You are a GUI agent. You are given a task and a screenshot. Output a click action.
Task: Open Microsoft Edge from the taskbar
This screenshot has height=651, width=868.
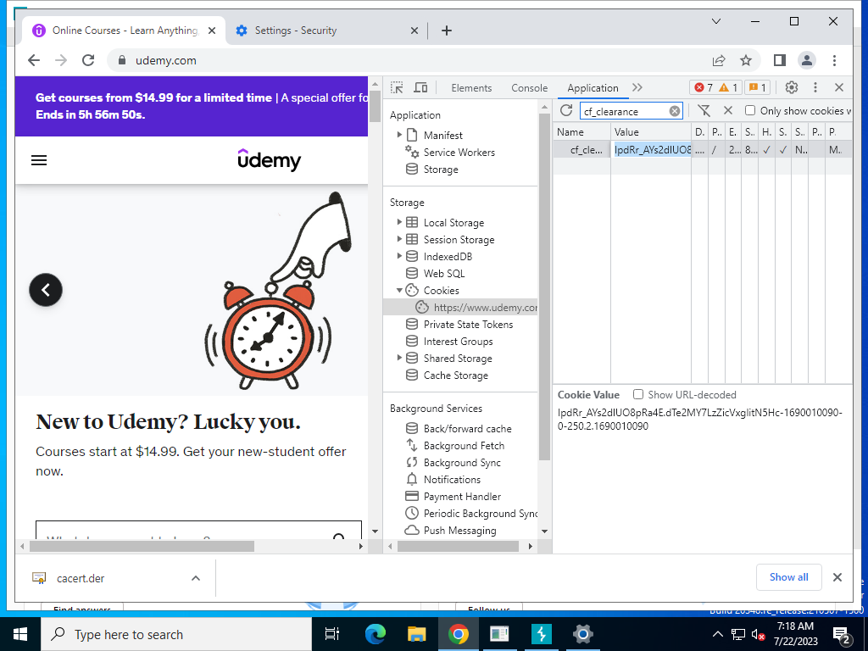(375, 634)
